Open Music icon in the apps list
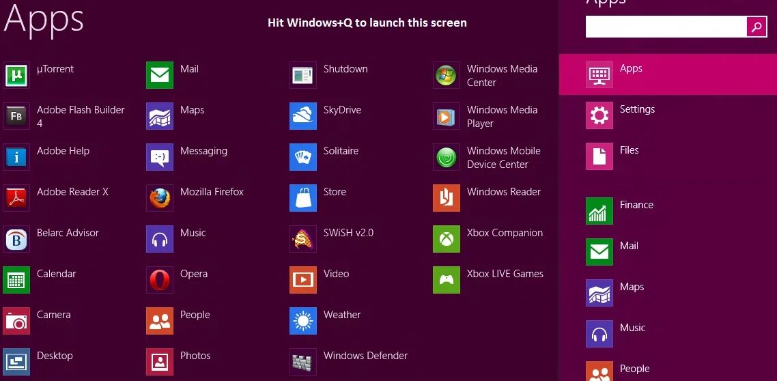The height and width of the screenshot is (381, 777). tap(160, 239)
